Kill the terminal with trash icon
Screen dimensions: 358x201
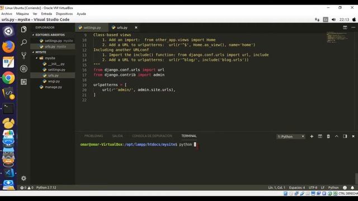click(x=328, y=136)
